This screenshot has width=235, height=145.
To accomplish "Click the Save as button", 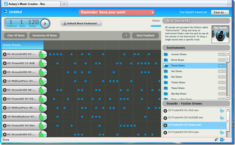I will click(220, 12).
